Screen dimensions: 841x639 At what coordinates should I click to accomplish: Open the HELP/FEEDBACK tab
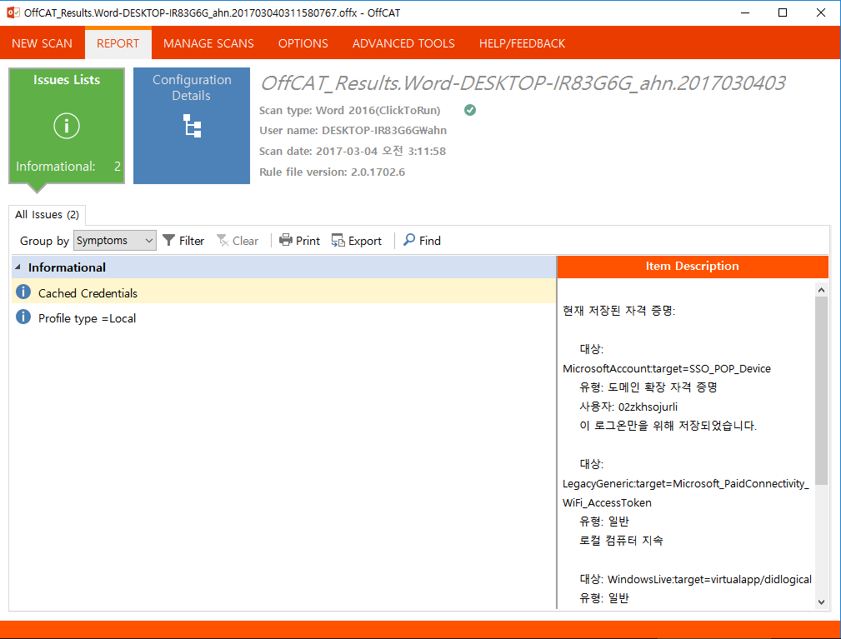click(522, 43)
